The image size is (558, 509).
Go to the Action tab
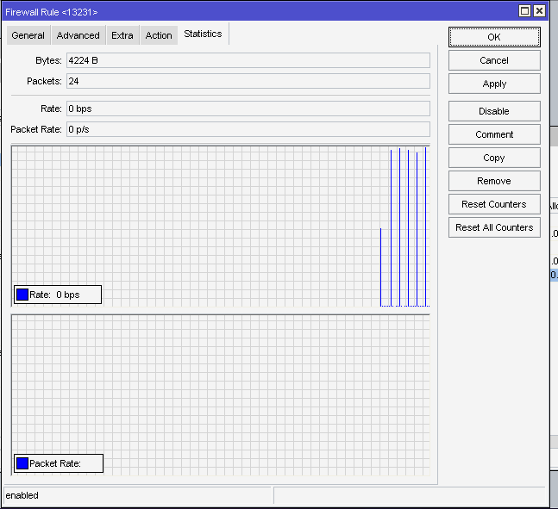click(159, 35)
